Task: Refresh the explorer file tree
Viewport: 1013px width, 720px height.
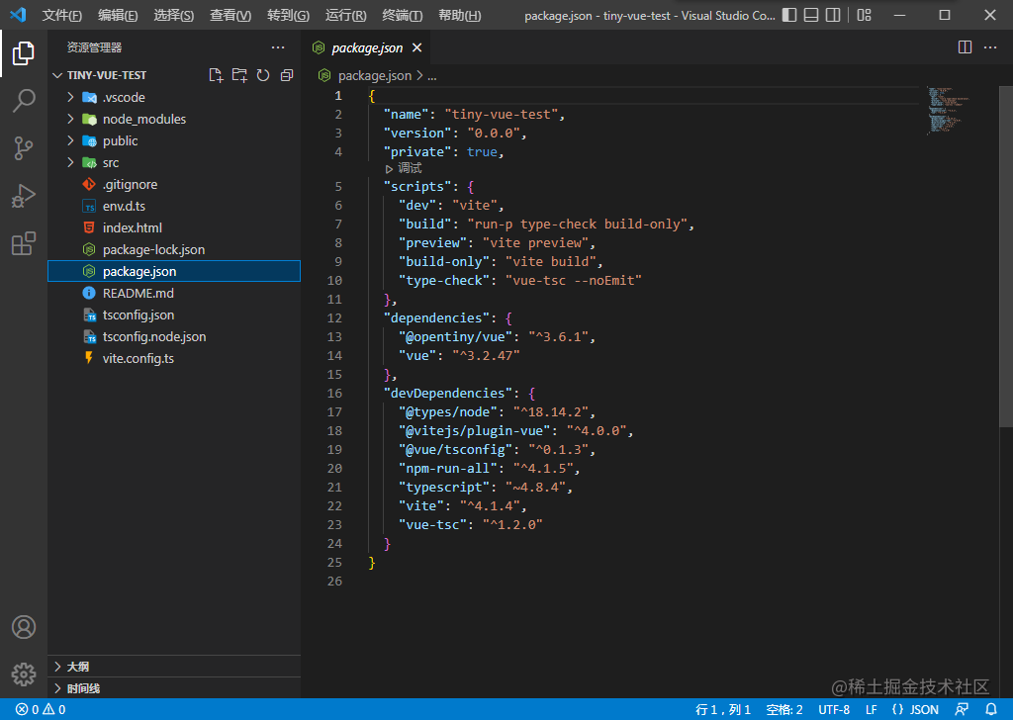Action: pos(263,75)
